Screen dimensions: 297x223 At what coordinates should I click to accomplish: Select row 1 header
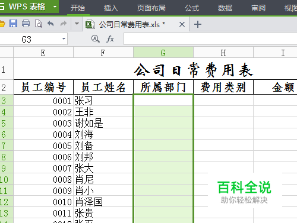[7, 69]
